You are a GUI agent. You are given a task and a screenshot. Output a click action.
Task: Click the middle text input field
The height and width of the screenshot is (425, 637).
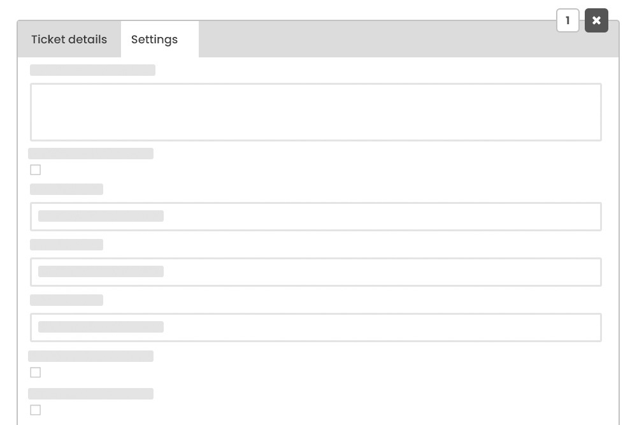click(x=316, y=271)
